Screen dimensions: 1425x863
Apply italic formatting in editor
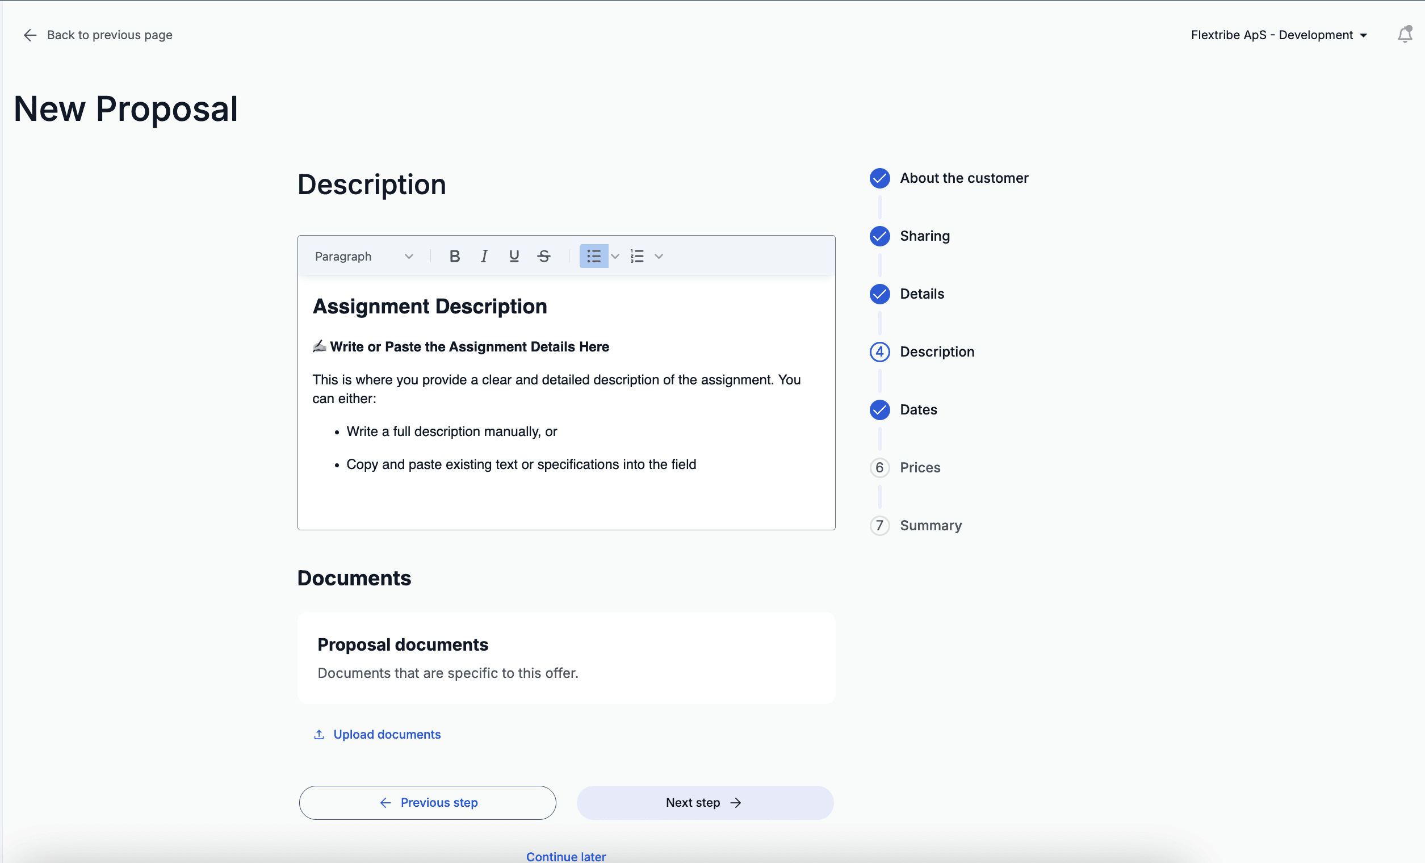click(x=484, y=256)
